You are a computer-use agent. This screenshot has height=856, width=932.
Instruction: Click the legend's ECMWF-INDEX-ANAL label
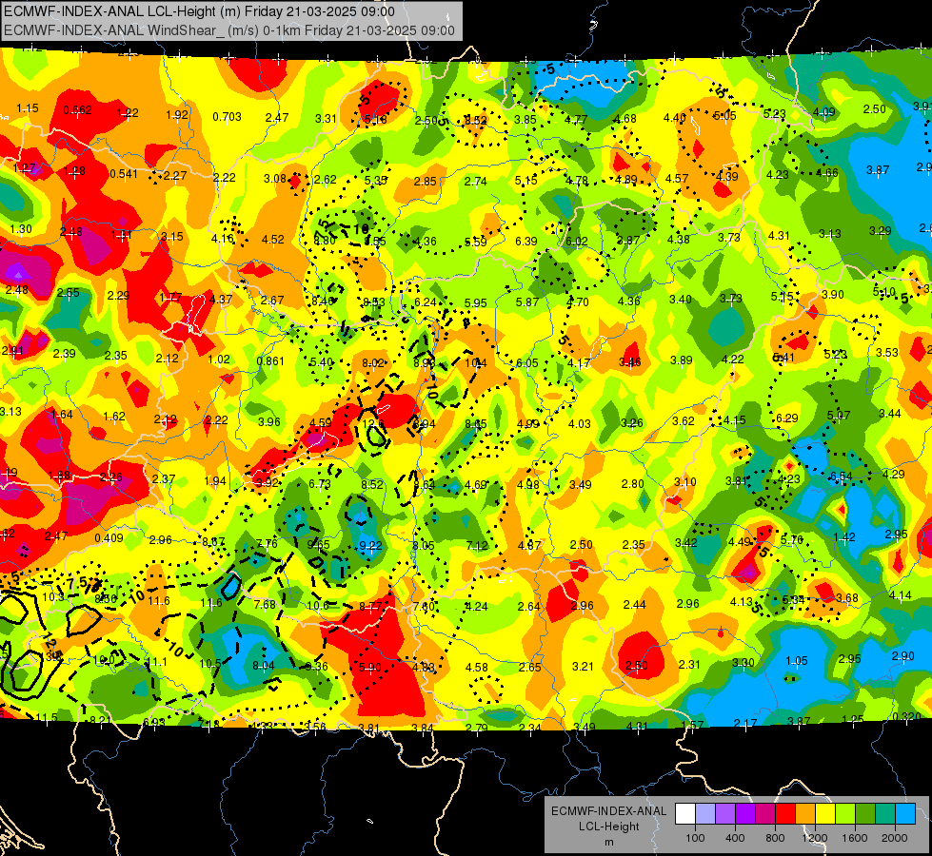pyautogui.click(x=608, y=811)
